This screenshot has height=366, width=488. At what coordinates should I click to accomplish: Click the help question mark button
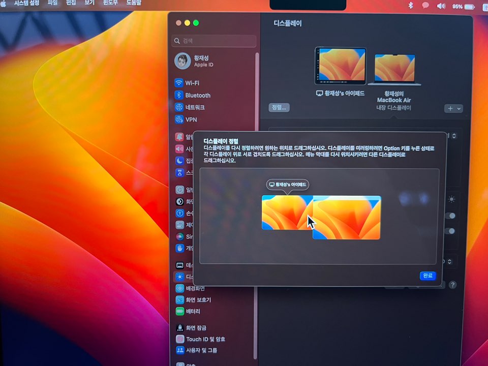point(452,285)
